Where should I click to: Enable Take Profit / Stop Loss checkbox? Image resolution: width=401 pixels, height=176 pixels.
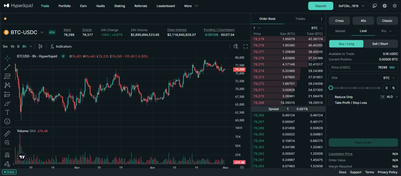pyautogui.click(x=331, y=103)
